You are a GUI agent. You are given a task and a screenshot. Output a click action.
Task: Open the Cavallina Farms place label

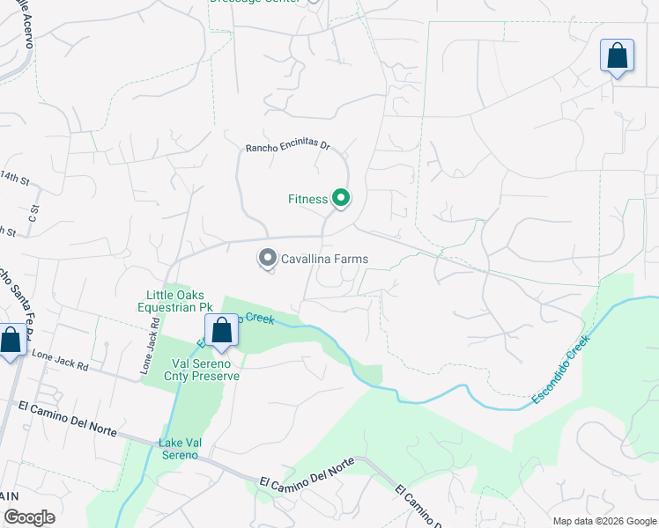tap(324, 259)
